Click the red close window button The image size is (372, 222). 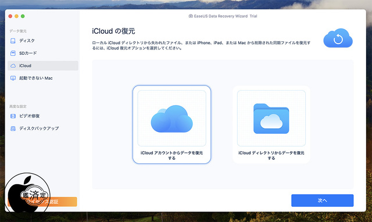[x=10, y=16]
